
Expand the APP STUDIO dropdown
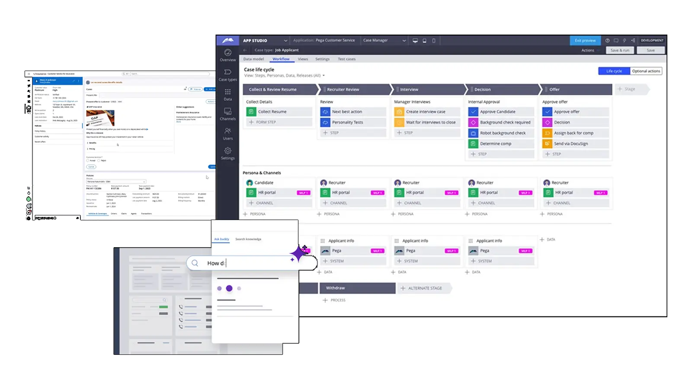pos(285,41)
